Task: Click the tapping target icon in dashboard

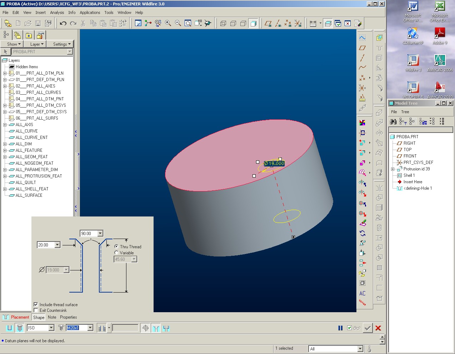Action: [145, 328]
